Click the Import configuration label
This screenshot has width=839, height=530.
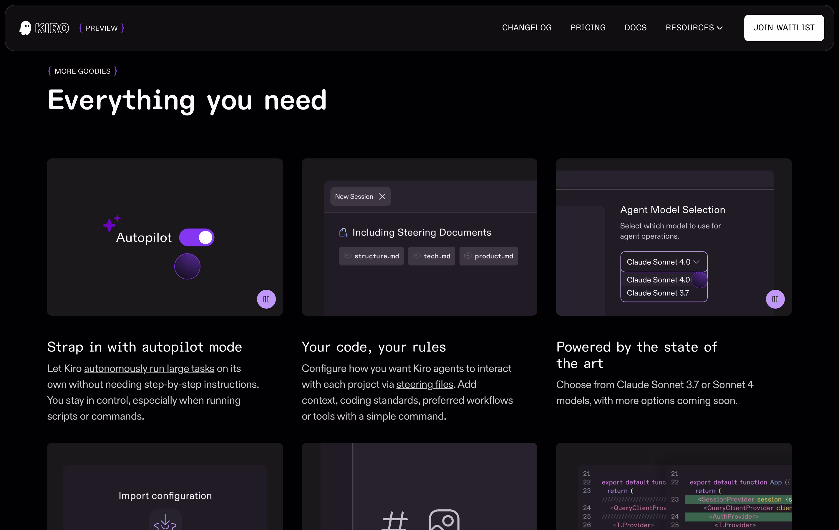[x=165, y=496]
